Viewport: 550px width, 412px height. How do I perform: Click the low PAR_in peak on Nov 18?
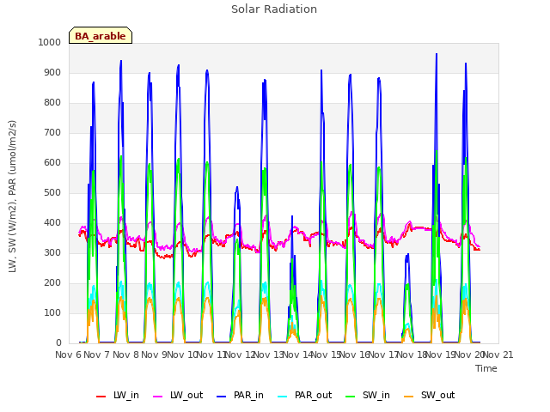(x=407, y=255)
